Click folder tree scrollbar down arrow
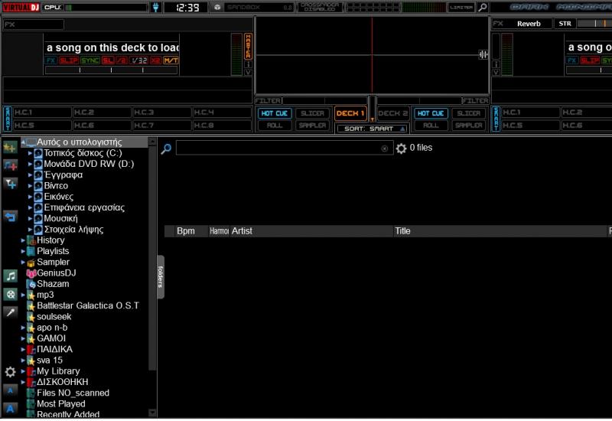612x421 pixels. coord(152,413)
